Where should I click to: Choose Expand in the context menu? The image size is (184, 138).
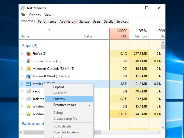click(x=69, y=87)
